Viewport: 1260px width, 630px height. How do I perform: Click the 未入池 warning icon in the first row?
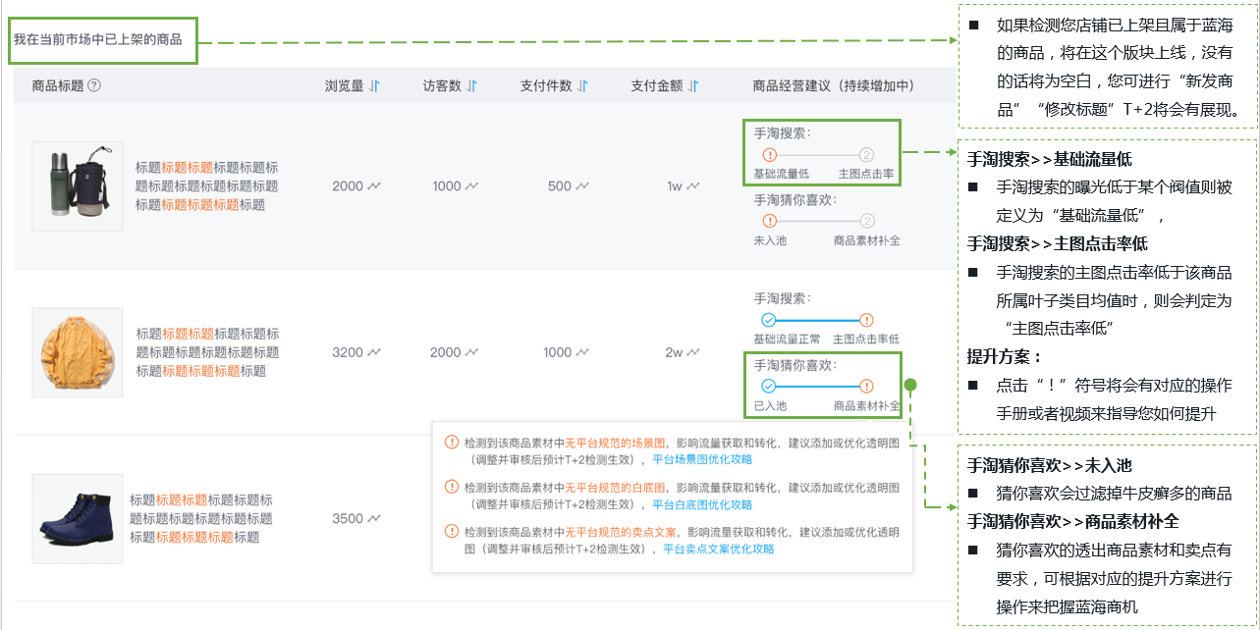[x=769, y=222]
